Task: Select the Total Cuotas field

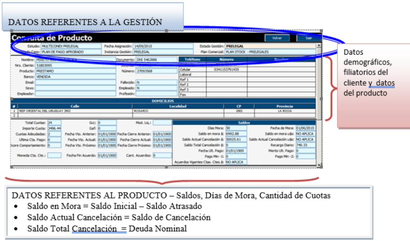Action: (x=54, y=123)
